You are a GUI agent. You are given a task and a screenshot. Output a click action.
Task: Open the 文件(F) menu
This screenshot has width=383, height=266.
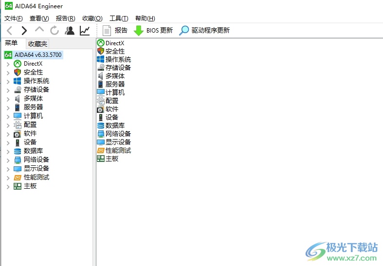tap(14, 18)
